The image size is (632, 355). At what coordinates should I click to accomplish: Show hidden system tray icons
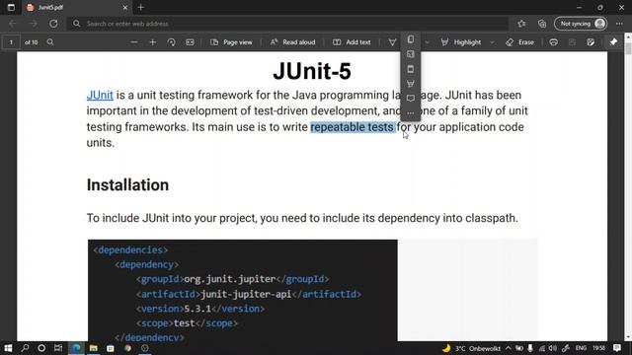[509, 348]
